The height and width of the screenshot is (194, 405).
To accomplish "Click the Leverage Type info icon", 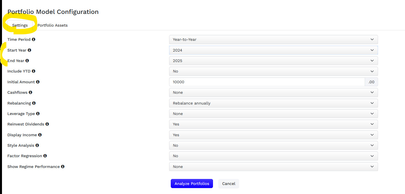I will (38, 114).
